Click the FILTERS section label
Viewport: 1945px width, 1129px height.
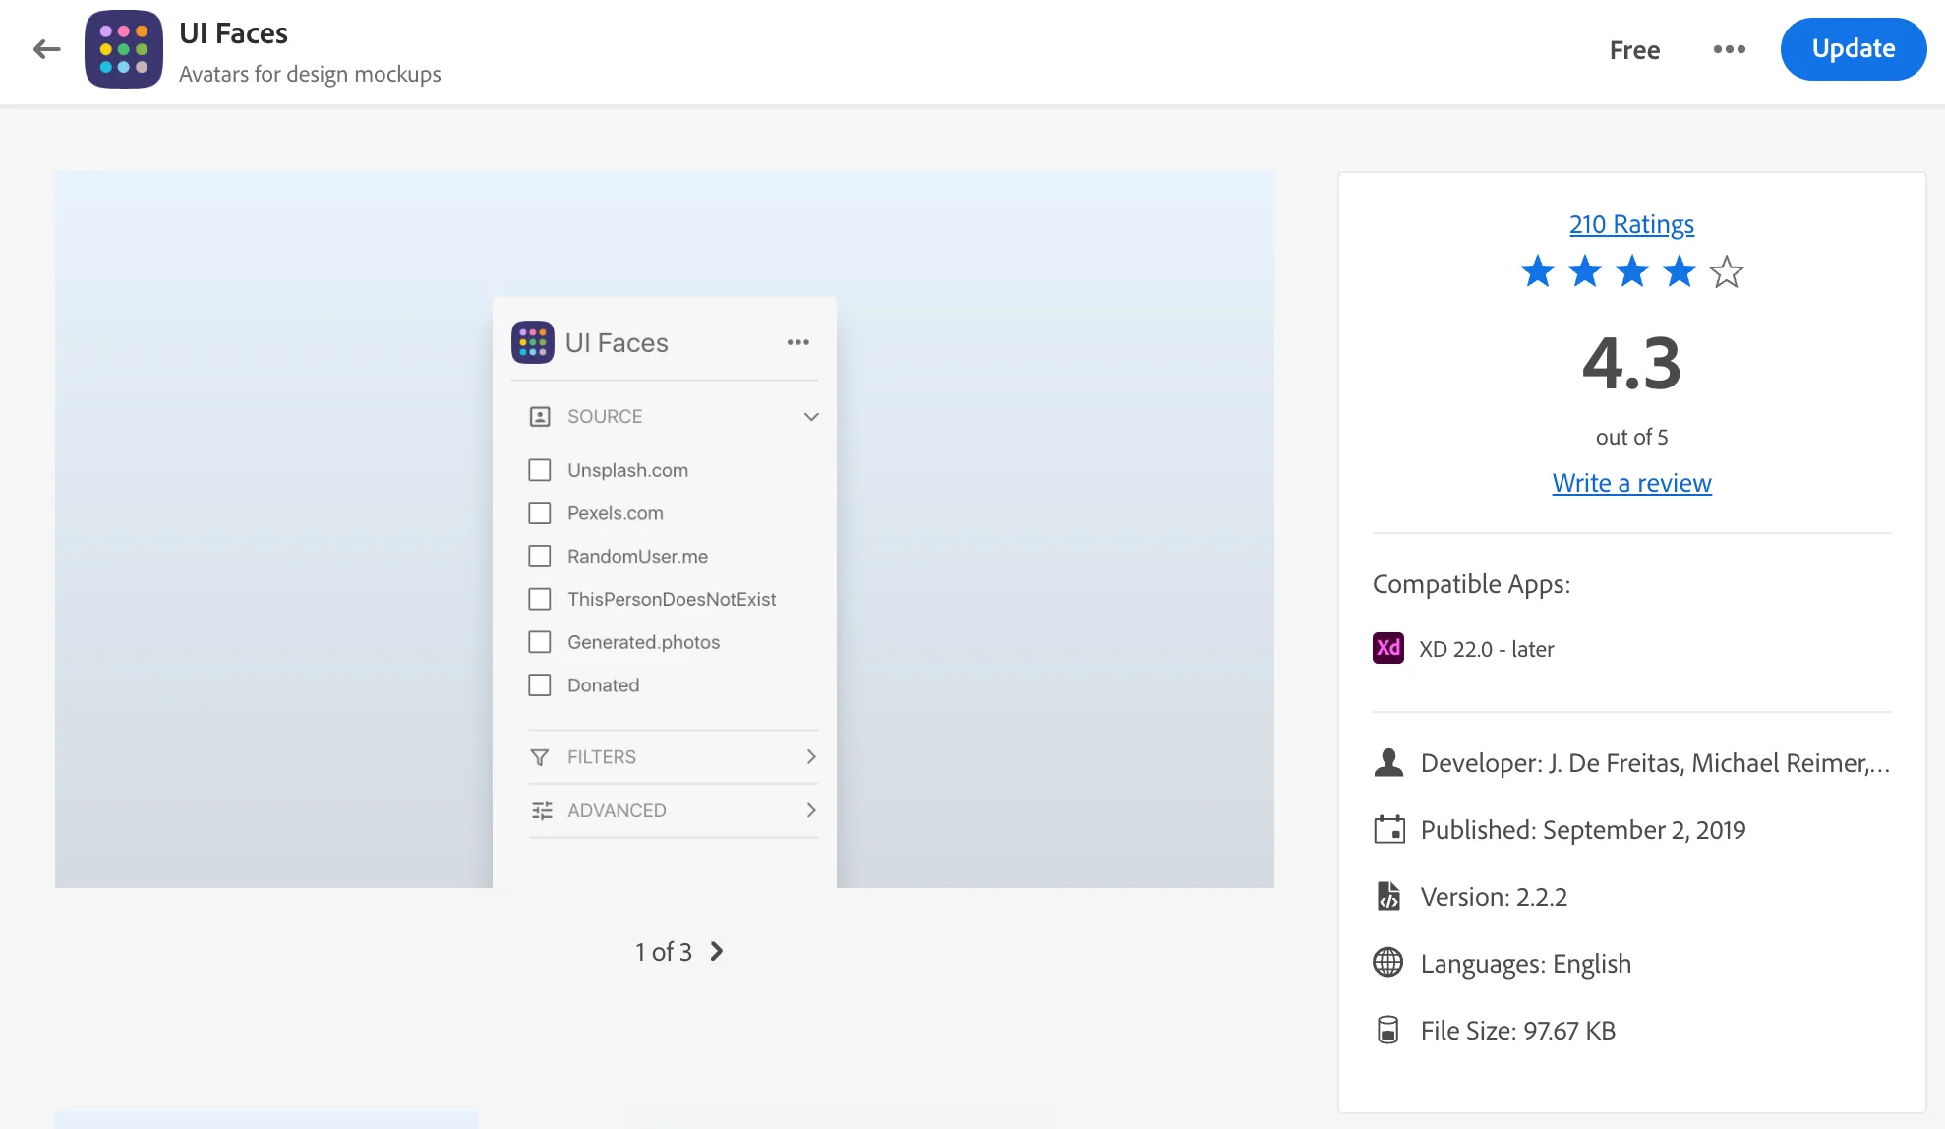(602, 757)
